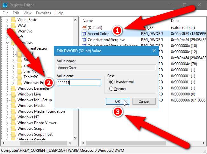The image size is (207, 154).
Task: Click the data cell 0x00000000 (0)
Action: click(x=183, y=94)
